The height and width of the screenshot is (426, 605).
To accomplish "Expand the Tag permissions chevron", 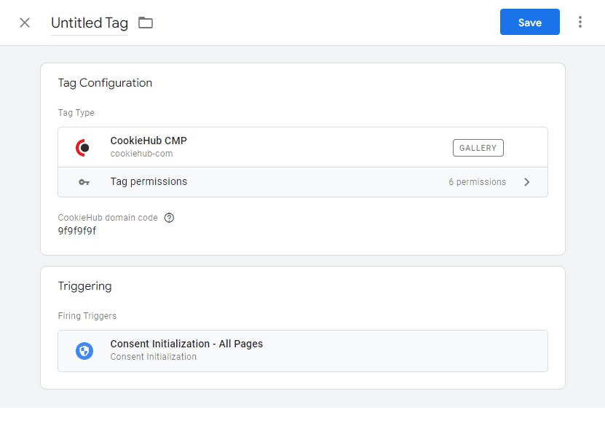I will [526, 182].
